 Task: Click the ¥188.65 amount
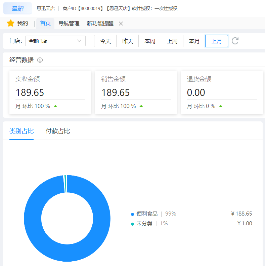241,214
